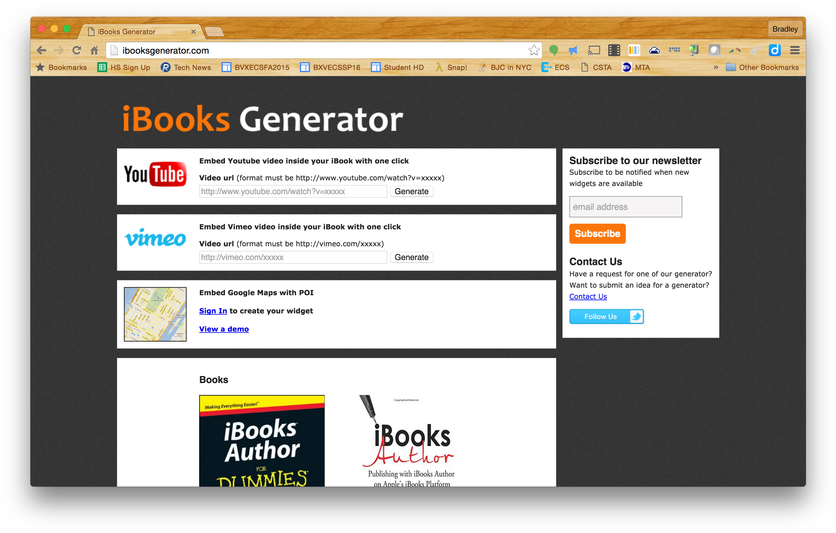Click the film strip extension icon
This screenshot has width=836, height=533.
tap(614, 50)
